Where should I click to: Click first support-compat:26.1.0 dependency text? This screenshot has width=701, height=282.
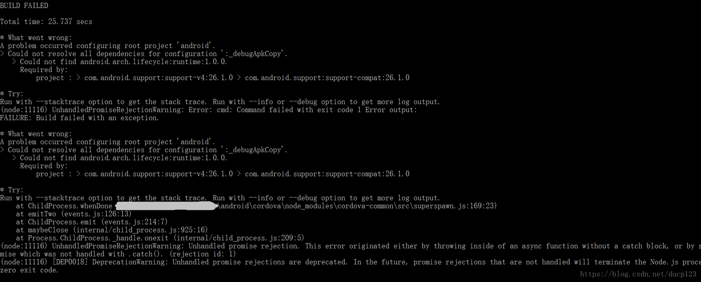tap(327, 78)
